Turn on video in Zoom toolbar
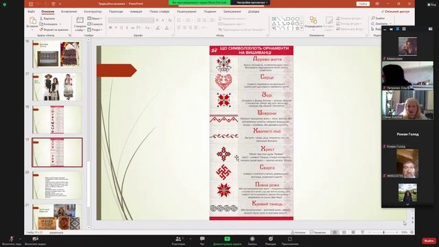 tap(35, 241)
